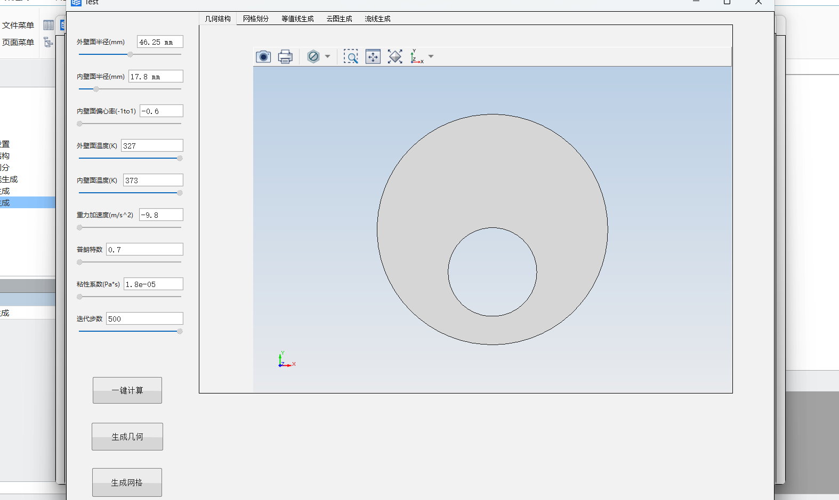The image size is (839, 500).
Task: Click the 生成网格 button
Action: (127, 482)
